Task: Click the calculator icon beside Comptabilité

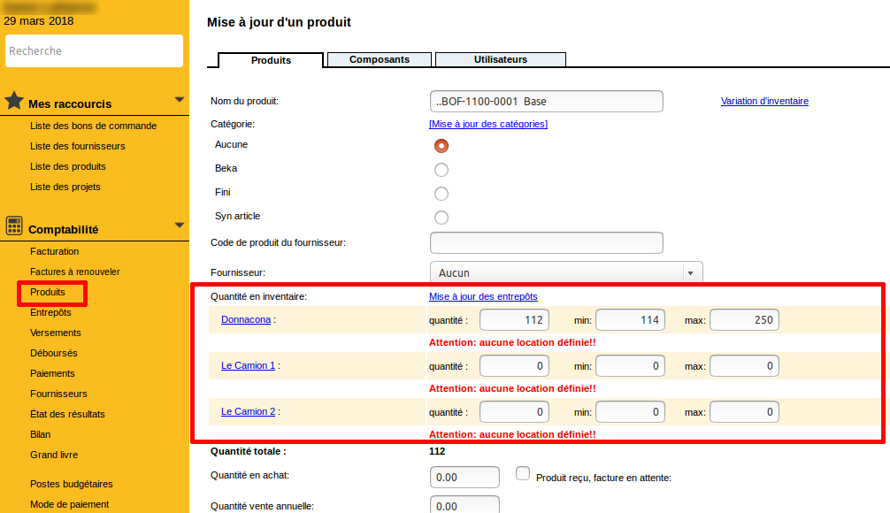Action: (x=14, y=226)
